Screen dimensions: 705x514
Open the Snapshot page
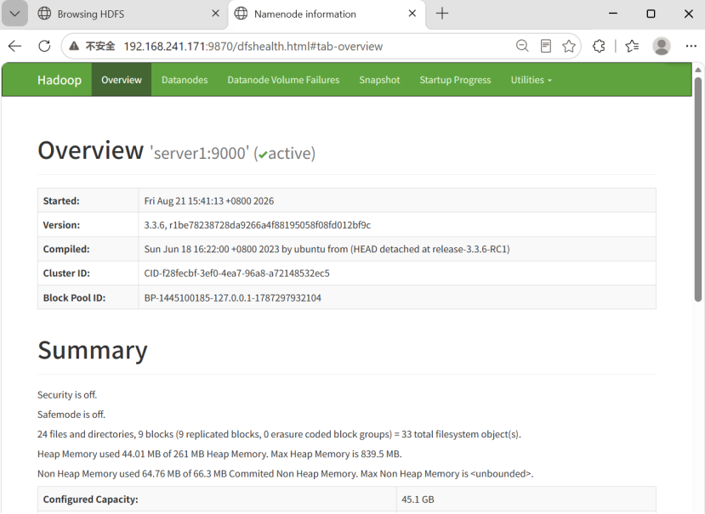(x=379, y=80)
